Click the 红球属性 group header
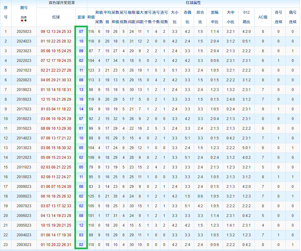Screen dimensions: 301x251 [x=193, y=3]
